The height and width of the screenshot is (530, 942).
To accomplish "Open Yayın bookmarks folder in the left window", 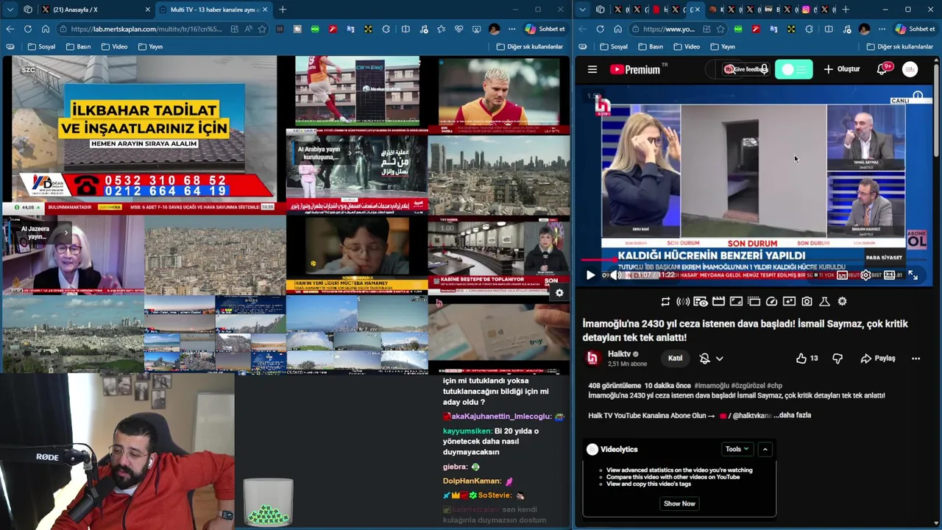I will click(x=150, y=46).
